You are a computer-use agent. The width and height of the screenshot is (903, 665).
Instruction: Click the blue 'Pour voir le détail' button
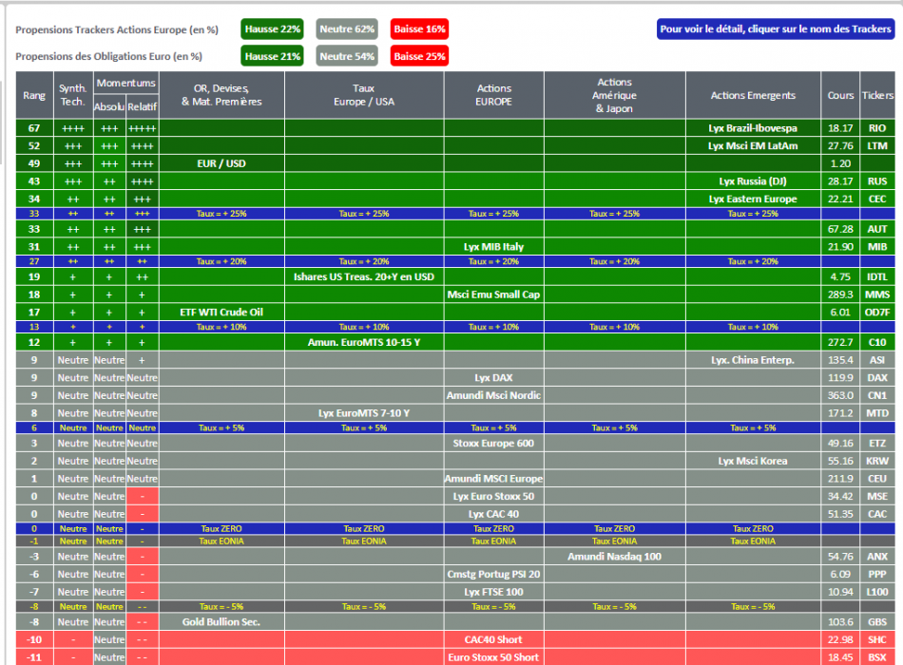775,28
